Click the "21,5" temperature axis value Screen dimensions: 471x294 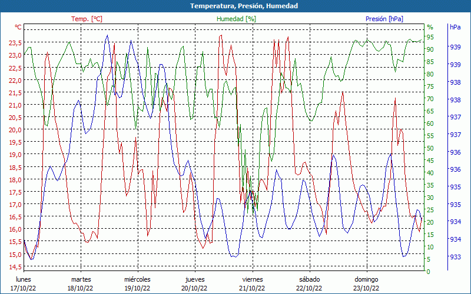click(x=15, y=93)
